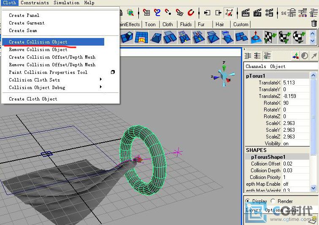Select the Display radio button

248,201
